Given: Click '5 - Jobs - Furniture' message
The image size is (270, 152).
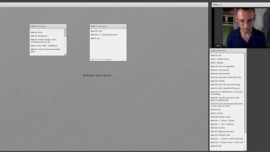Looking at the screenshot, I should point(222,124).
